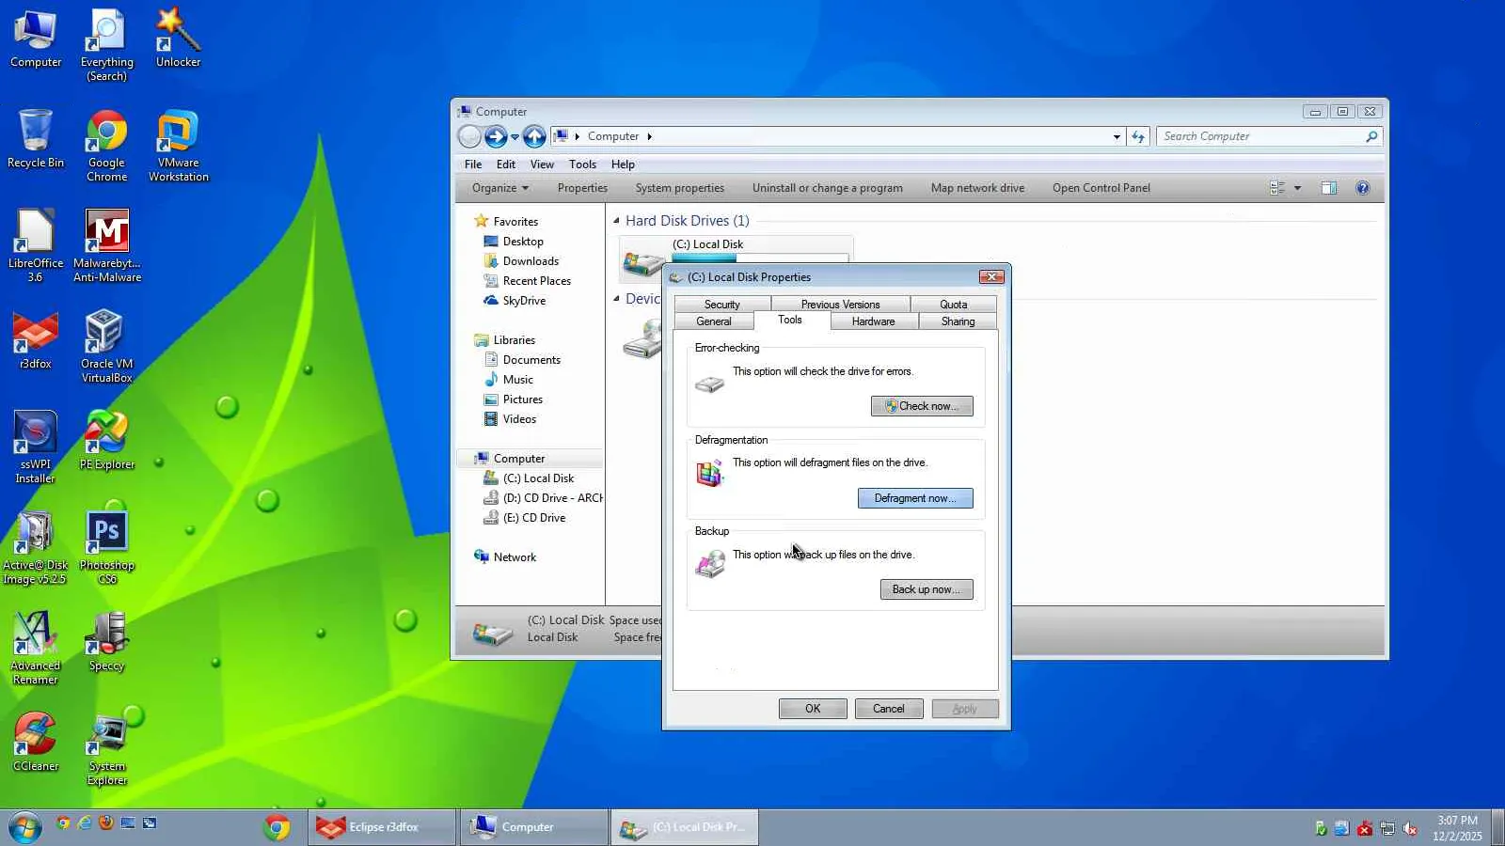Launch Malwarebytes Anti-Malware desktop icon
1505x846 pixels.
(x=106, y=246)
